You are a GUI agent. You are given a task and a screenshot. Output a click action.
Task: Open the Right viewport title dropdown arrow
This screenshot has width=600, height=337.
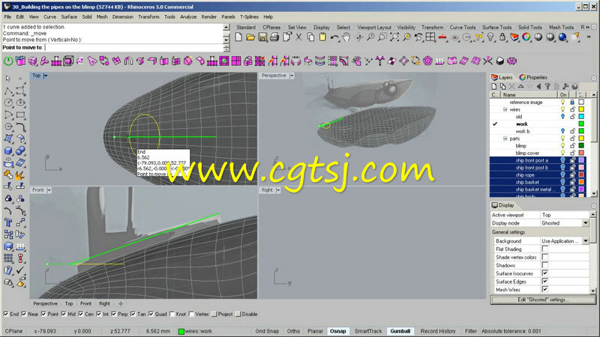pos(278,190)
